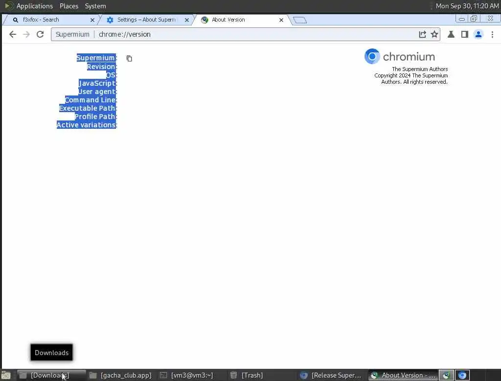Toggle the side panel icon
The image size is (501, 381).
click(465, 34)
